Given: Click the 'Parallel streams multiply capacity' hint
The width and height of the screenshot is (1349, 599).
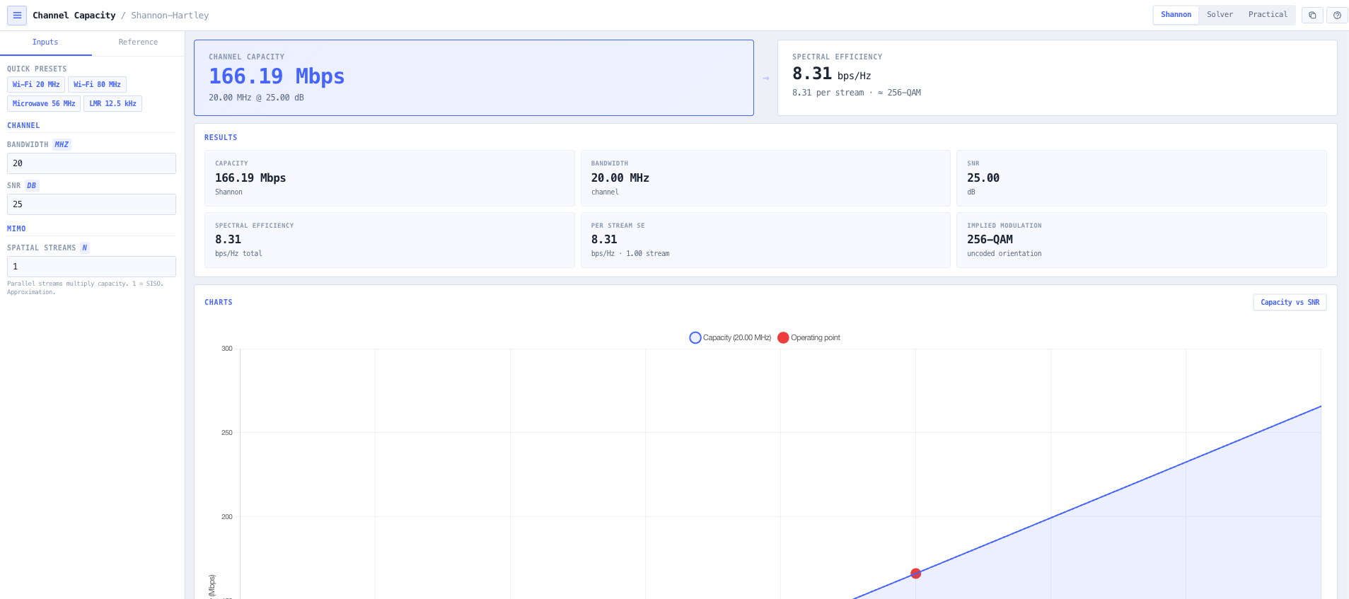Looking at the screenshot, I should click(x=86, y=288).
